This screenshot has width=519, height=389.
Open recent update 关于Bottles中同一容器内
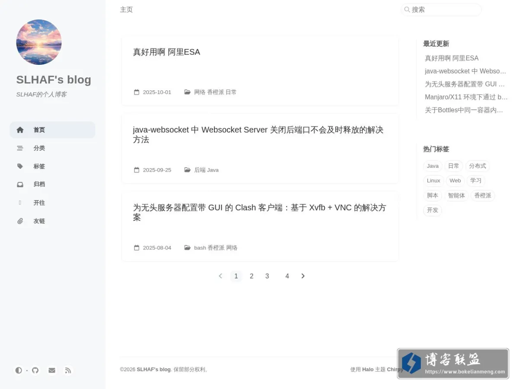[464, 110]
